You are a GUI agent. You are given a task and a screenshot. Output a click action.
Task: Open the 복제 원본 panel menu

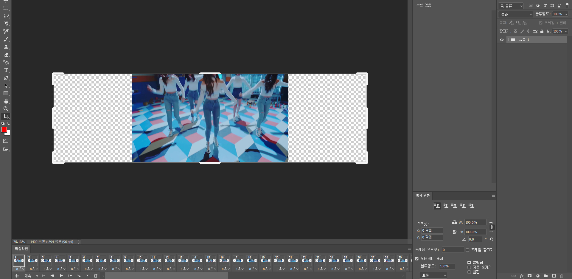(493, 196)
